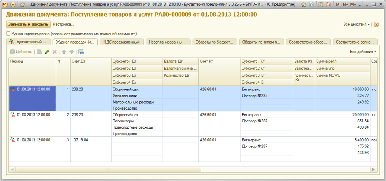386x181 pixels.
Task: Click the favorites star in title bar
Action: [x=22, y=5]
